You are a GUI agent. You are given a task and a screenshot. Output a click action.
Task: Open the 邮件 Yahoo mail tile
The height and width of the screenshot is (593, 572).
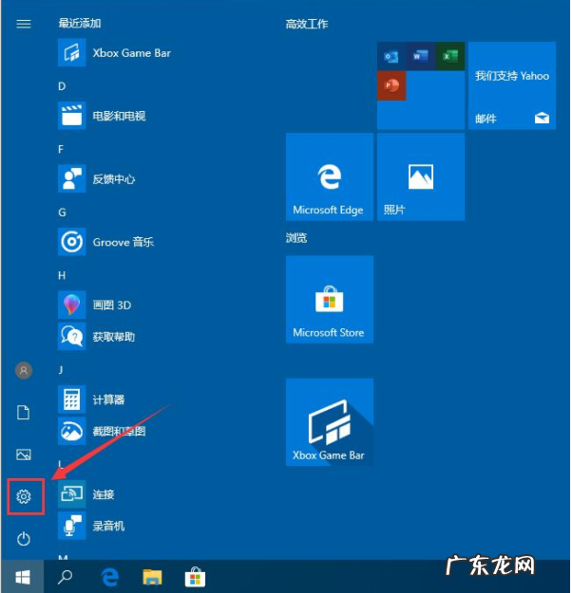(512, 85)
